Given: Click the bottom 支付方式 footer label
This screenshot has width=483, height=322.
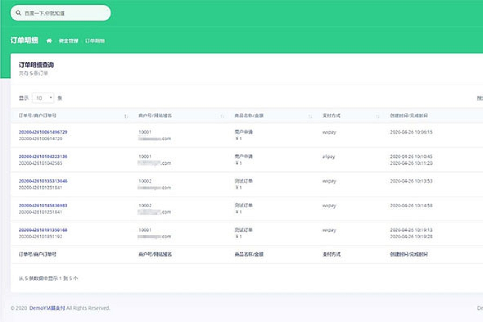Looking at the screenshot, I should click(x=331, y=254).
